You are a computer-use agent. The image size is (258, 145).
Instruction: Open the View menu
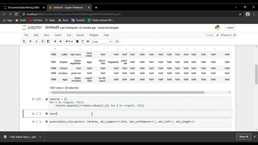coord(46,35)
